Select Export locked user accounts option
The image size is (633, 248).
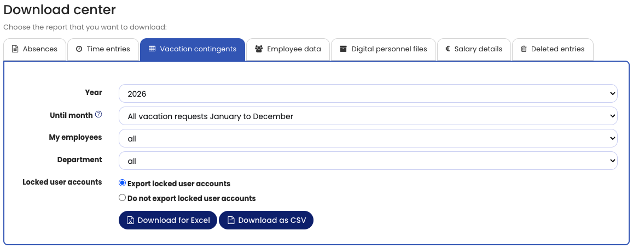(123, 184)
